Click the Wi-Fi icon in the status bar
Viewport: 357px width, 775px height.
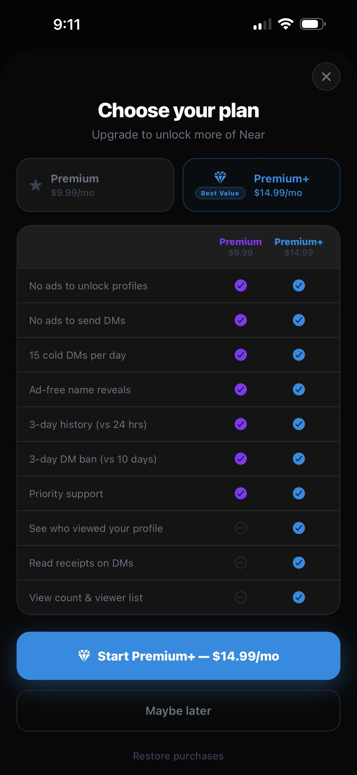[x=285, y=24]
